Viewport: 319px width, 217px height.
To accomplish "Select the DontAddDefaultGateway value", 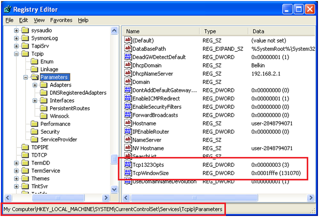I will pyautogui.click(x=164, y=90).
